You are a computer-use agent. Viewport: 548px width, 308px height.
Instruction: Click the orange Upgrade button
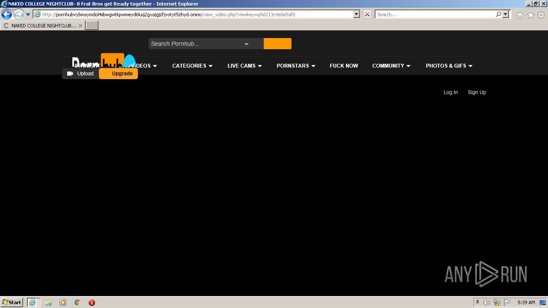tap(119, 74)
